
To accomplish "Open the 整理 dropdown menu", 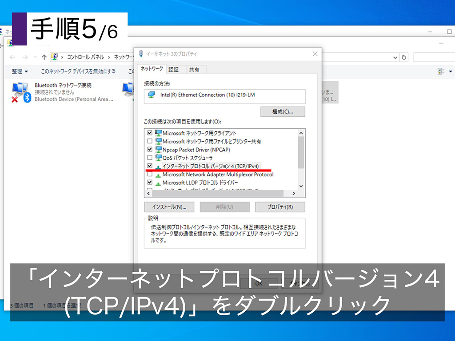I will pos(20,71).
